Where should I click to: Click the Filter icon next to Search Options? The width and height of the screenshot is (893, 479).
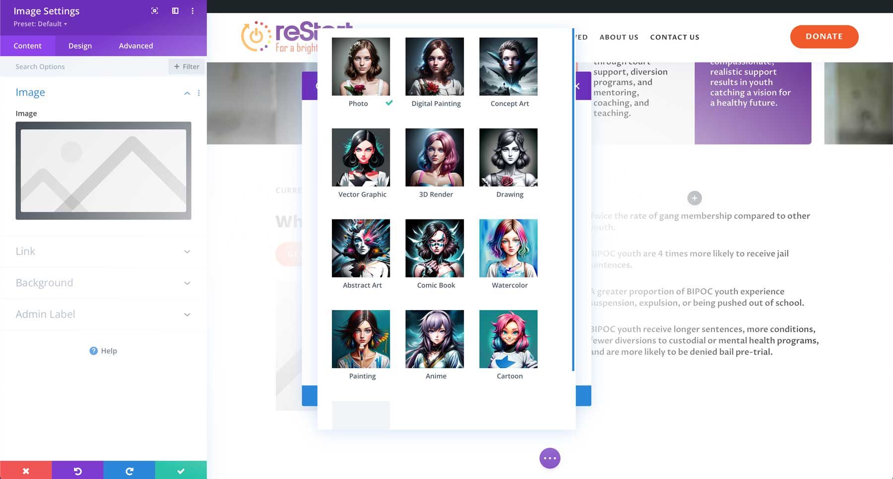tap(187, 66)
